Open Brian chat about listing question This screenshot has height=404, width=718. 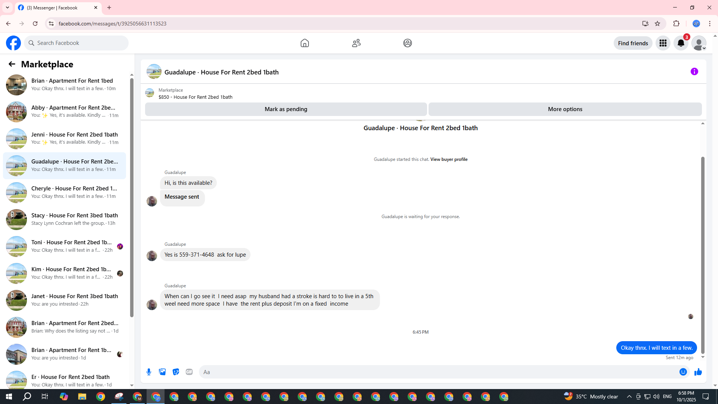[65, 327]
